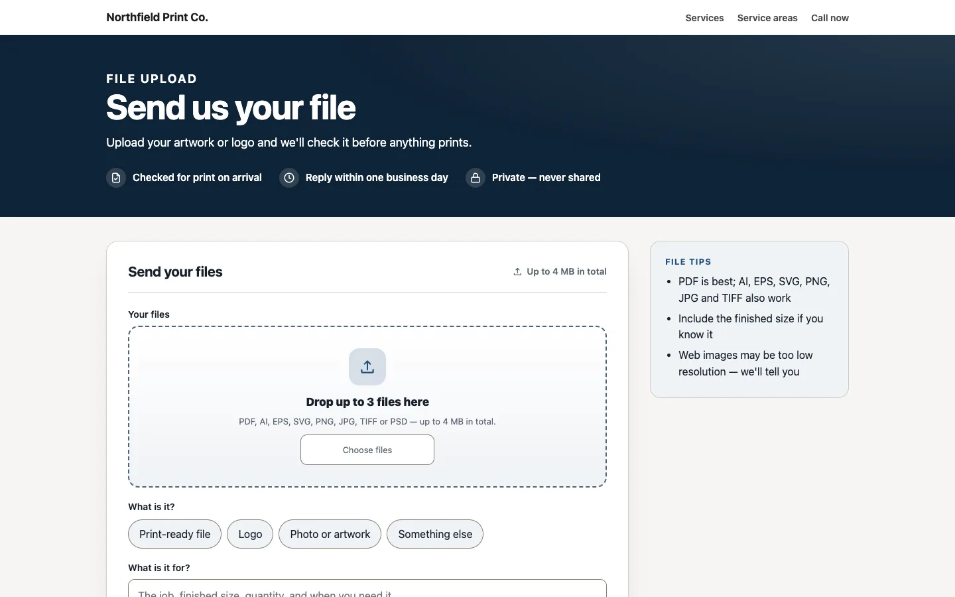Click the Send your files heading
This screenshot has height=597, width=955.
[175, 272]
